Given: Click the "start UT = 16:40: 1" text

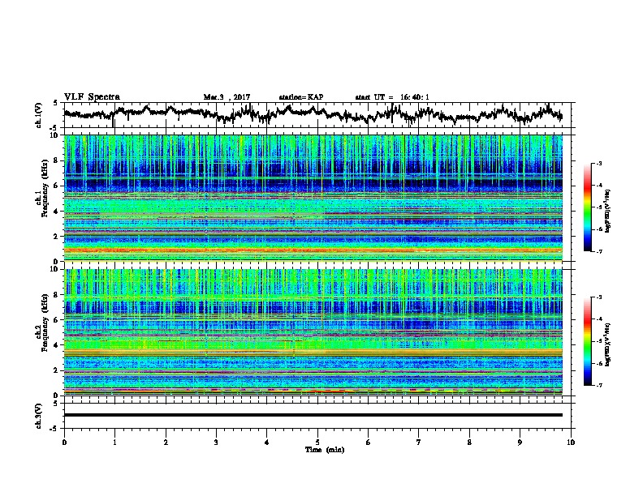Looking at the screenshot, I should pos(391,97).
